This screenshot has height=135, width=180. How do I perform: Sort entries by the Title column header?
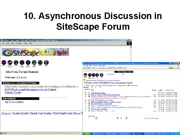pyautogui.click(x=92, y=90)
